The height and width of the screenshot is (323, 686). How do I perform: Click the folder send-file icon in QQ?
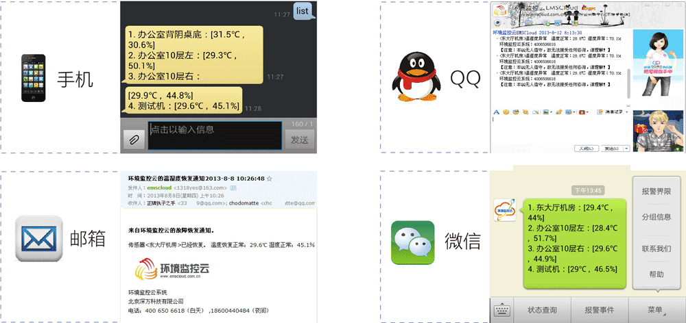pos(529,23)
